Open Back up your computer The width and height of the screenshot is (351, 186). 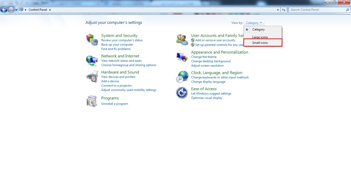point(117,45)
